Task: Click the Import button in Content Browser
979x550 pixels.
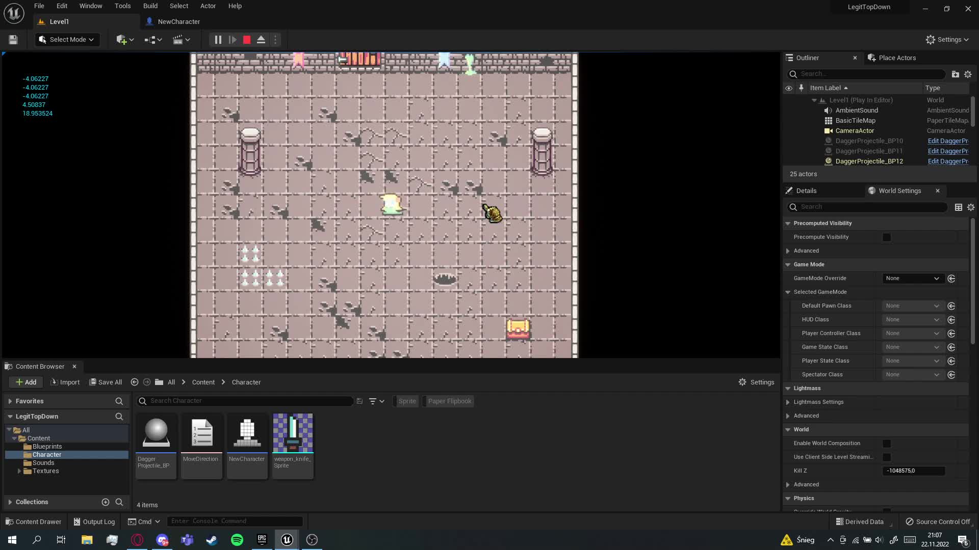Action: pos(65,382)
